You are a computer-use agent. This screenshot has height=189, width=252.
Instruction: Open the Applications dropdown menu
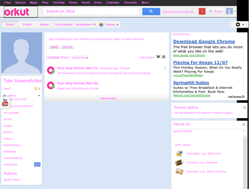click(86, 25)
